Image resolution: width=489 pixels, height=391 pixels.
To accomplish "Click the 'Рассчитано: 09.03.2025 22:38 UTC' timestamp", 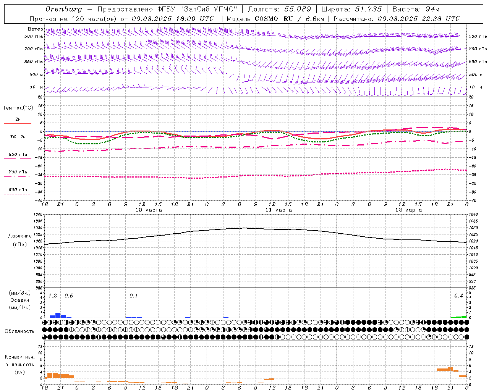I will (x=397, y=19).
